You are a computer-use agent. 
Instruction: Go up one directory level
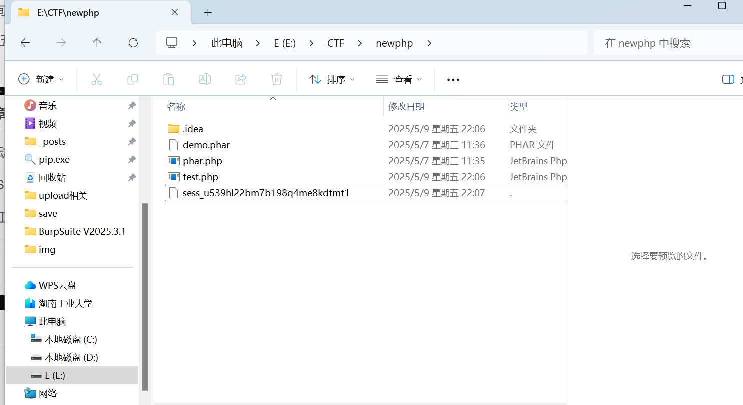tap(97, 43)
